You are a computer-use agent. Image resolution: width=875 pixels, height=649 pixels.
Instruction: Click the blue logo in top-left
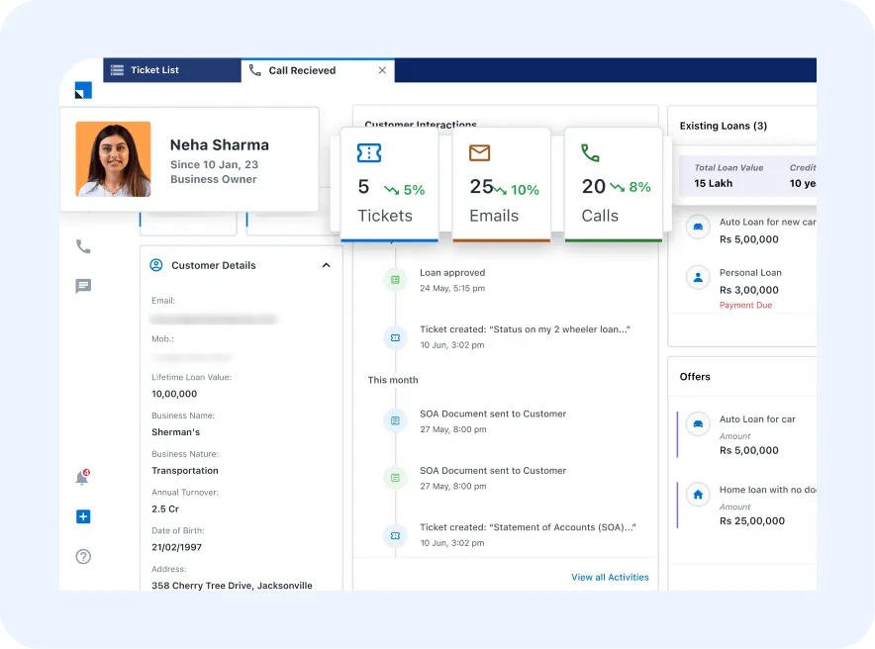[83, 90]
